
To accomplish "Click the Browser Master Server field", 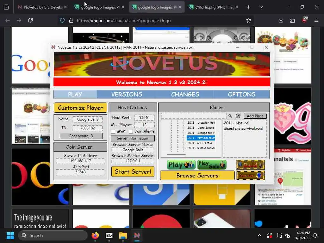I will click(133, 161).
